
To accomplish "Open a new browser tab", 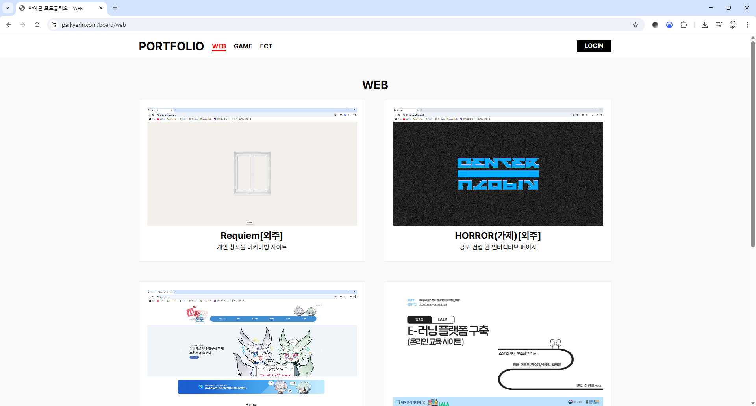I will click(x=115, y=8).
